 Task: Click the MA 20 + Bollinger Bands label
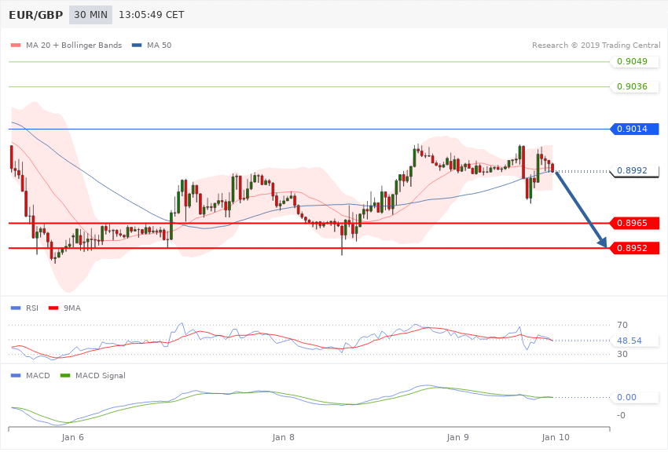[74, 46]
